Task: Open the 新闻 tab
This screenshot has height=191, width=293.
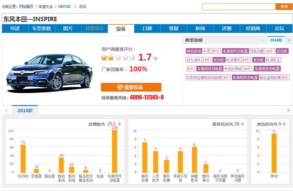Action: [x=200, y=28]
